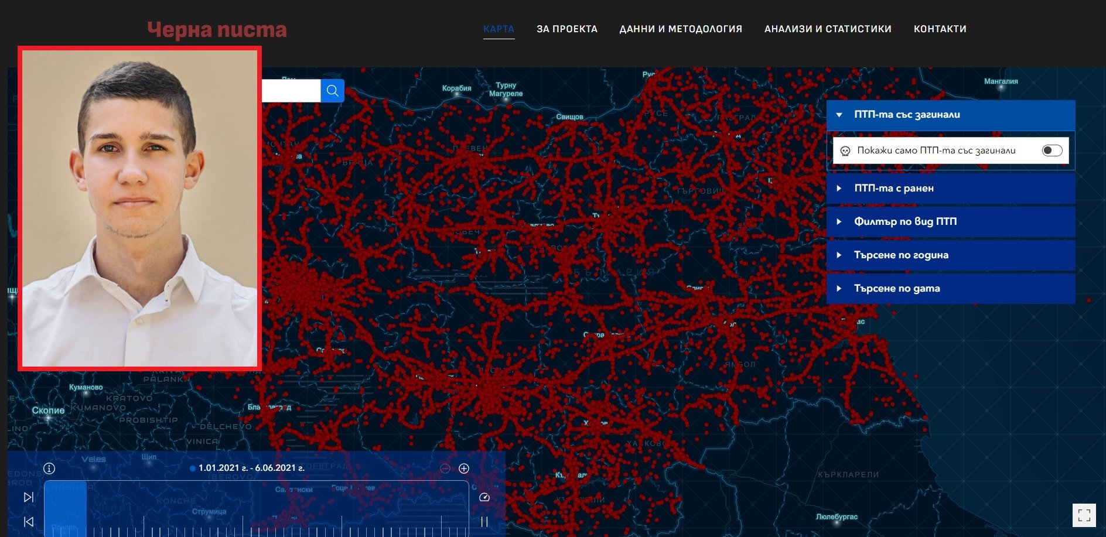Open the playback speed gauge icon
The image size is (1106, 537).
click(x=484, y=497)
